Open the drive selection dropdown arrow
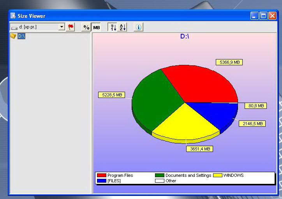The width and height of the screenshot is (282, 199). 62,27
